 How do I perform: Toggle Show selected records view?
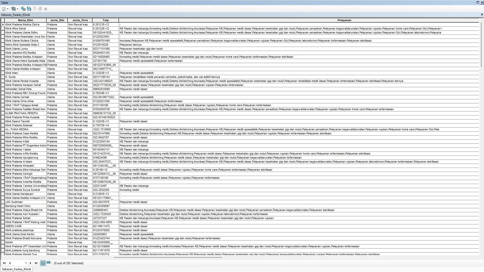pyautogui.click(x=49, y=263)
